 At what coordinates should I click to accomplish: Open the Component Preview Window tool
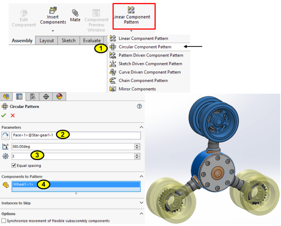point(96,21)
